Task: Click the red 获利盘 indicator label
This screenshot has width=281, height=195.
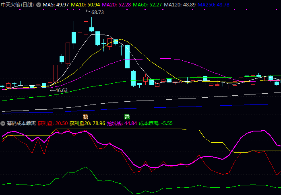Action: click(53, 123)
